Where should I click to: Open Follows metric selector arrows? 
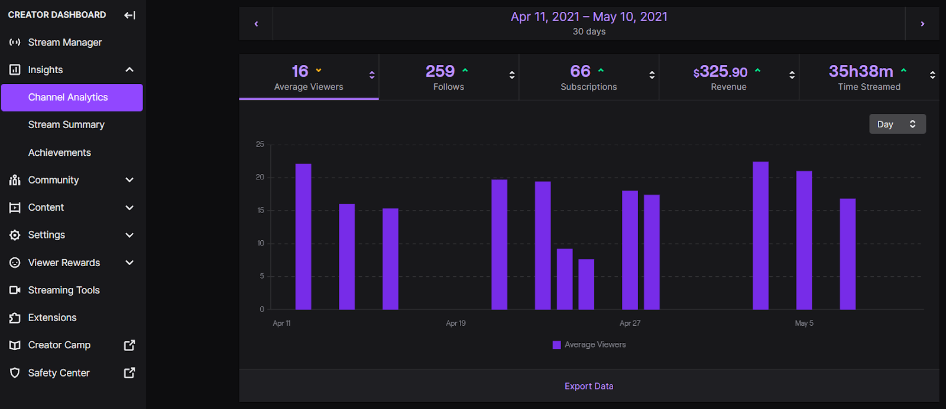(x=512, y=75)
